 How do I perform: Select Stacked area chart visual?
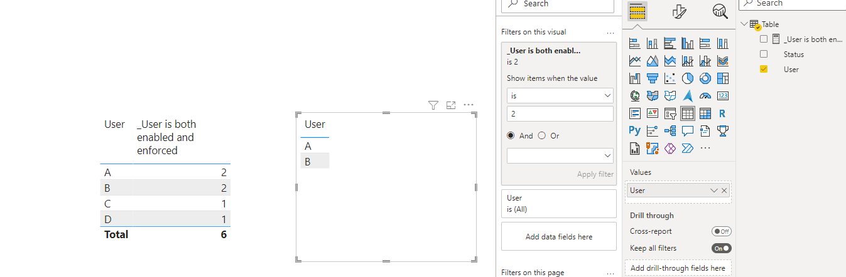(670, 61)
